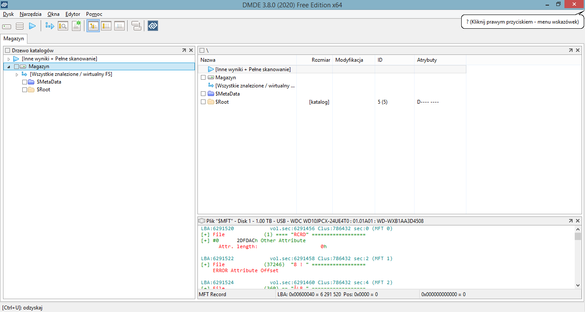Image resolution: width=585 pixels, height=312 pixels.
Task: Click scroll down arrow in MFT editor
Action: (x=578, y=285)
